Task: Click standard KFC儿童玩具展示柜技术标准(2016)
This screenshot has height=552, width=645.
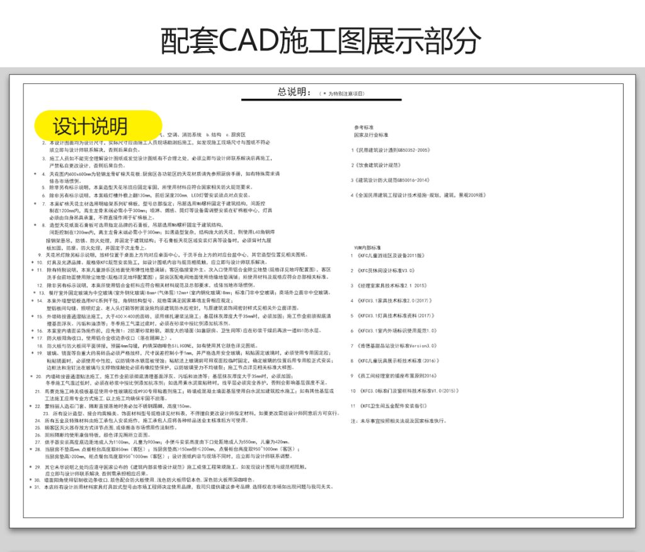Action: pos(397,360)
